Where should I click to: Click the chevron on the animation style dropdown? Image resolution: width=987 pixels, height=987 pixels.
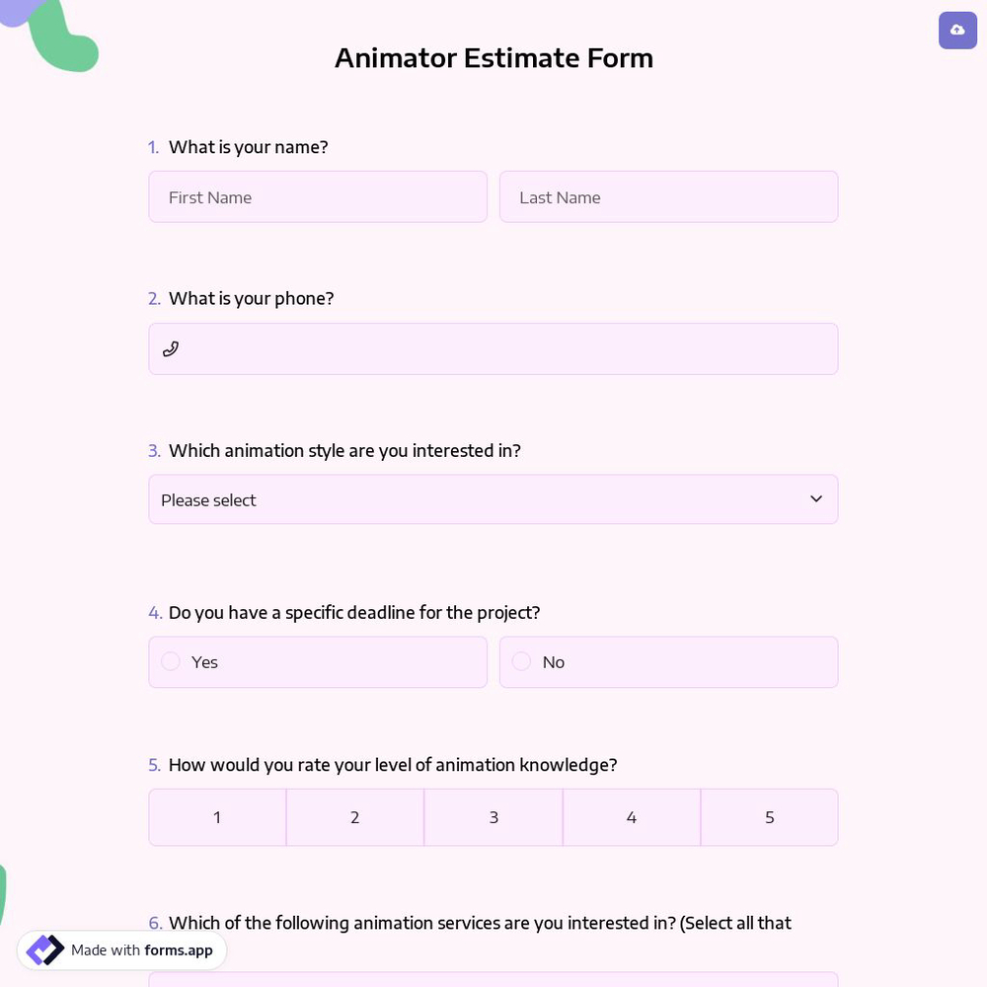pos(816,498)
